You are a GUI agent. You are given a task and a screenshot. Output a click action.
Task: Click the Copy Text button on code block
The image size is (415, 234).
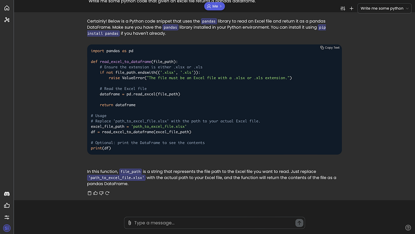pos(330,48)
